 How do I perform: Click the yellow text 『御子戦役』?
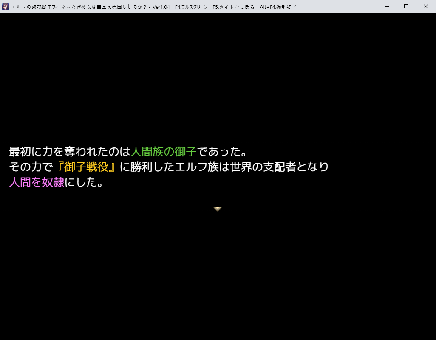pos(86,167)
